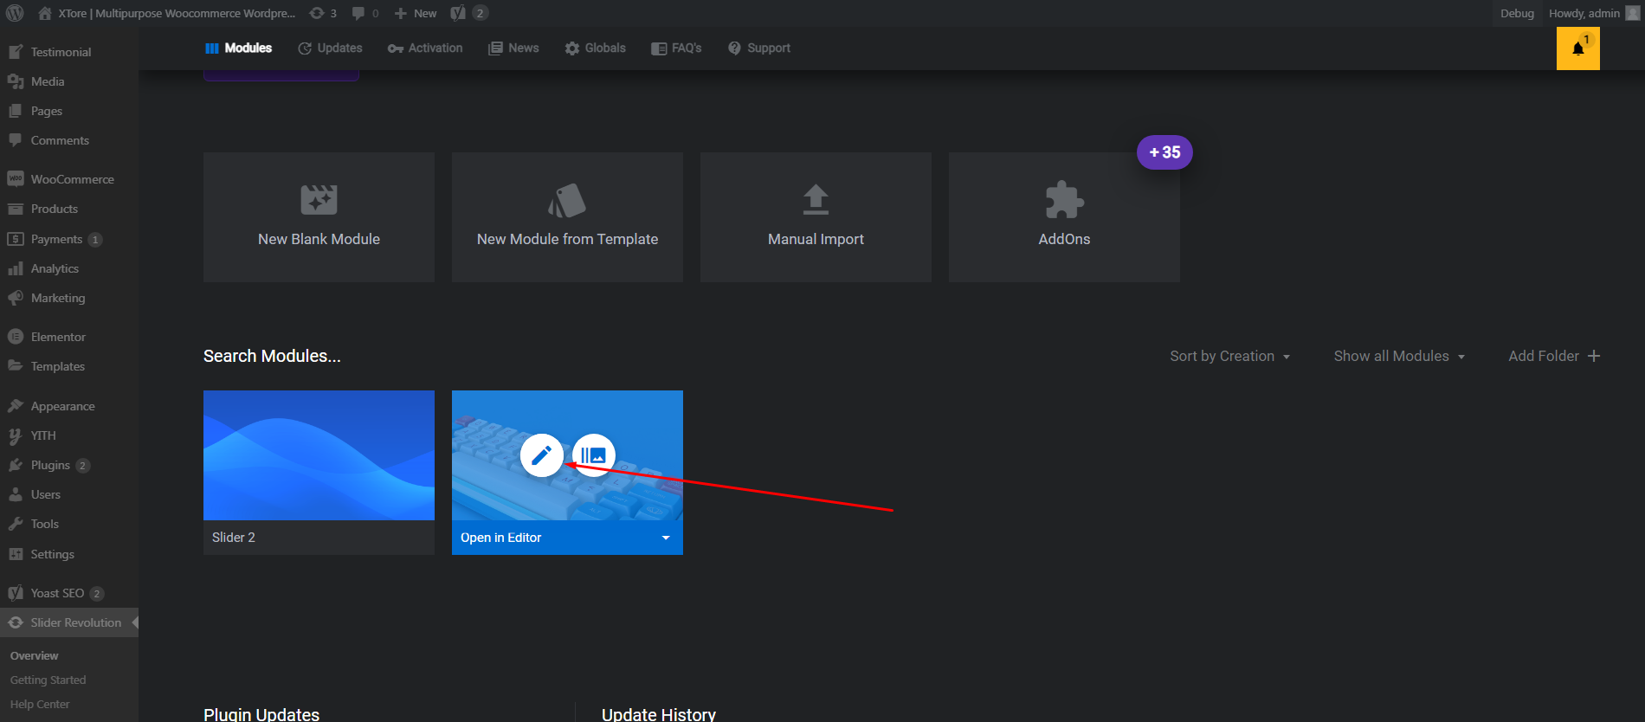Click the slide preview icon on module thumbnail
Viewport: 1645px width, 722px height.
(x=594, y=455)
